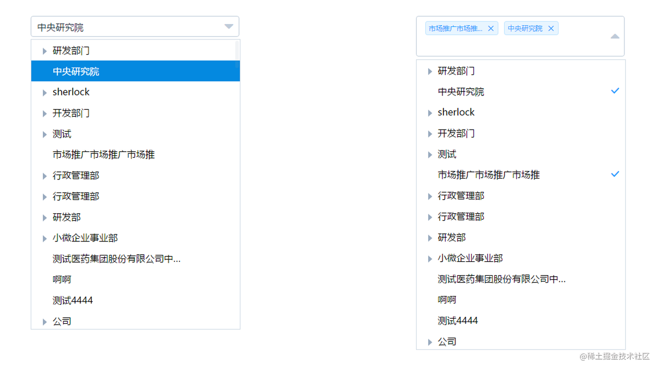
Task: Select 测试4444 in the right panel list
Action: pyautogui.click(x=457, y=320)
